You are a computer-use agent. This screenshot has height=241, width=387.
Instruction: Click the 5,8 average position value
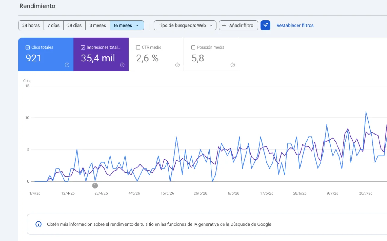point(198,58)
